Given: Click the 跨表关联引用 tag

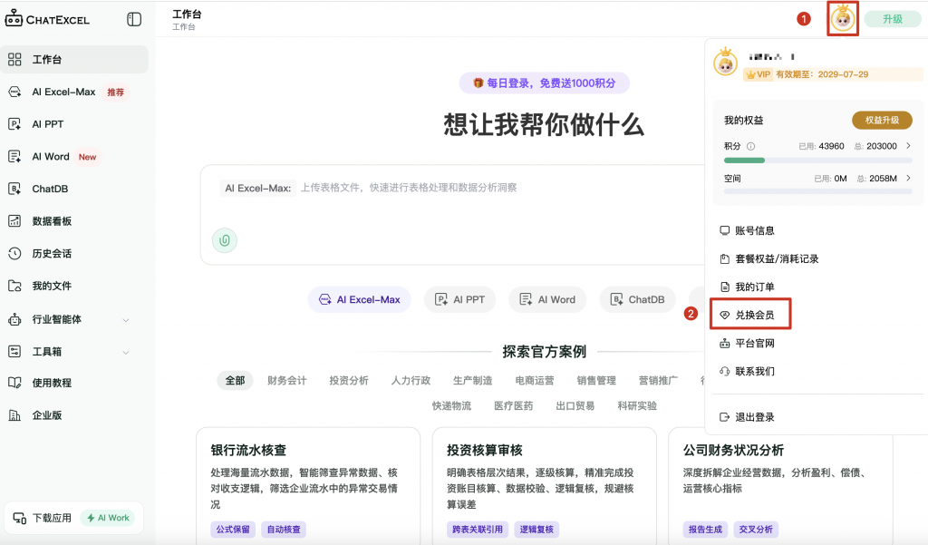Looking at the screenshot, I should [x=478, y=530].
